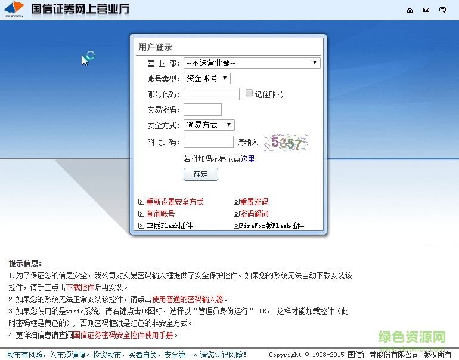Click the 使用普通的密码输入器 link
This screenshot has height=360, width=459.
click(x=188, y=299)
